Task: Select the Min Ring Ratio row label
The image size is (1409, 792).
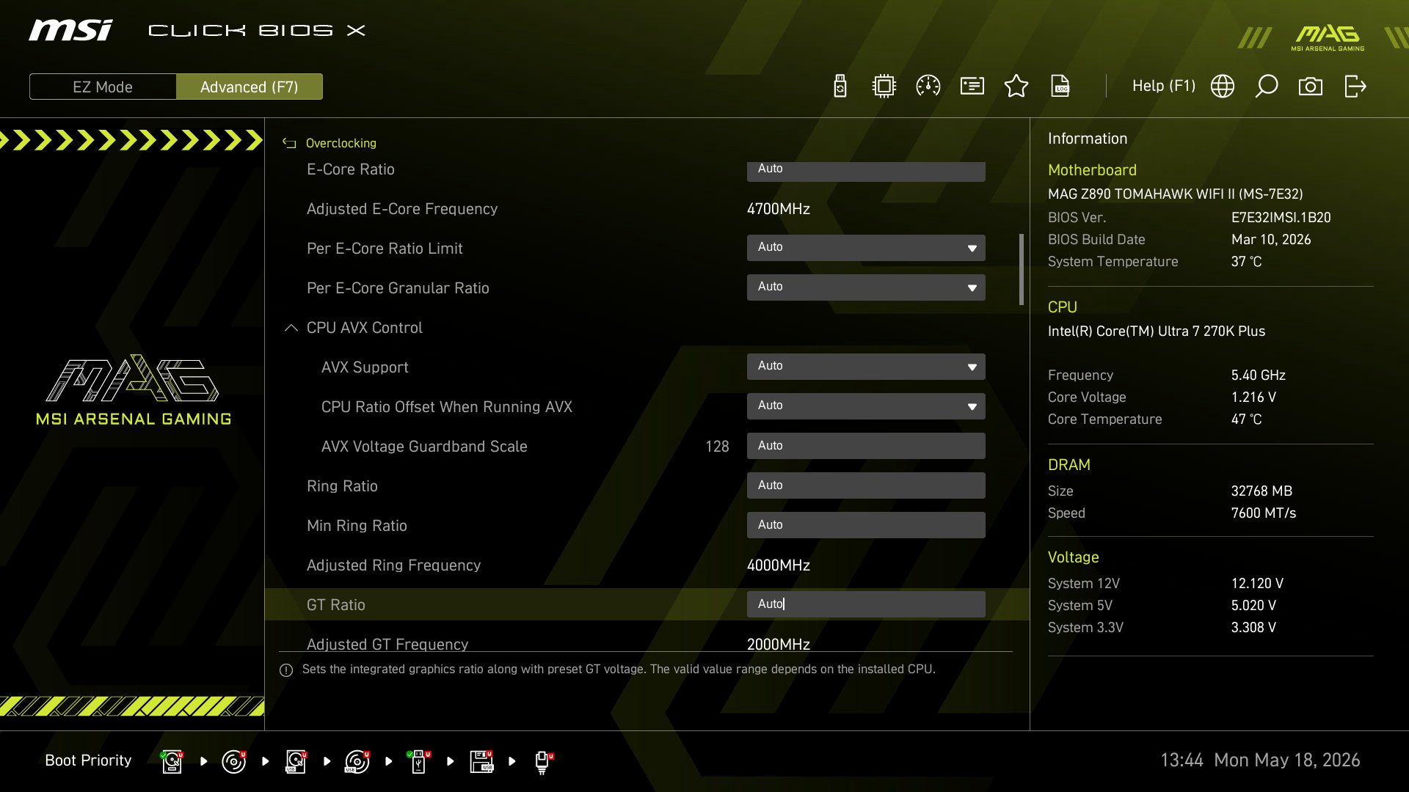Action: coord(357,526)
